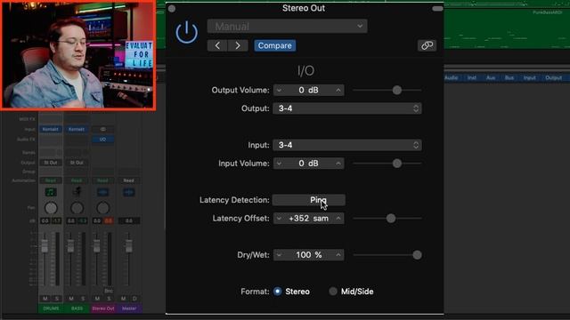Viewport: 570px width, 320px height.
Task: Mute the DRUMS channel
Action: click(x=45, y=299)
